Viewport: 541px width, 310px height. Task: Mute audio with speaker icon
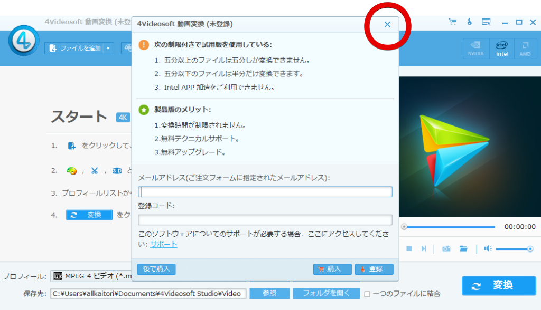488,249
